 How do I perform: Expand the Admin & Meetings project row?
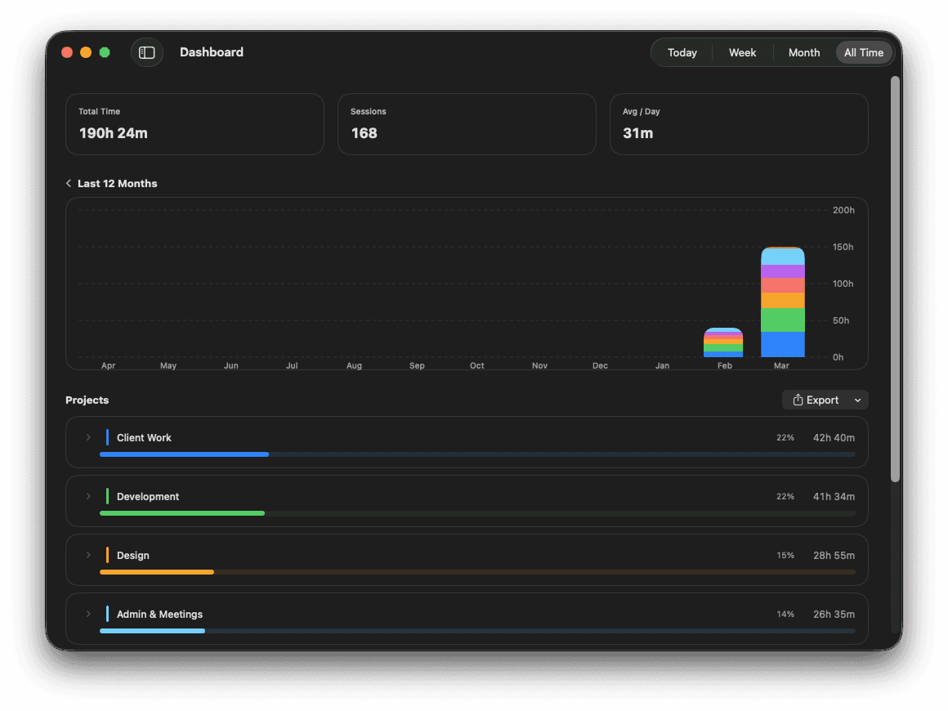click(88, 615)
